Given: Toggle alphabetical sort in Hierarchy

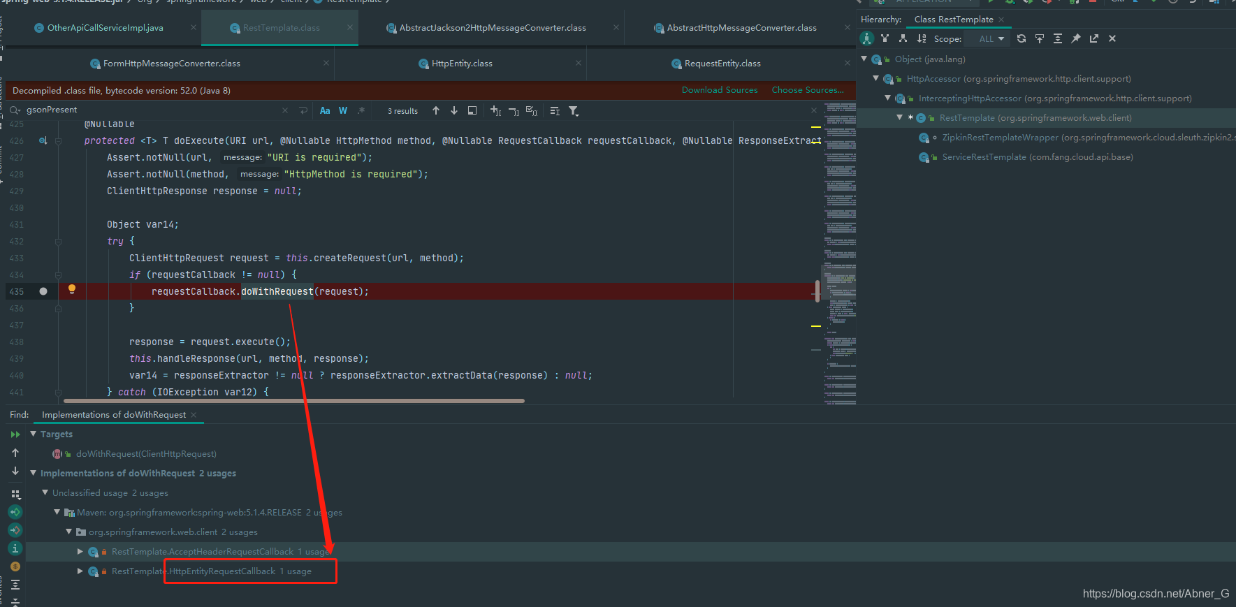Looking at the screenshot, I should (x=922, y=38).
